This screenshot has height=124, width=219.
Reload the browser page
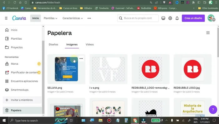[15, 2]
